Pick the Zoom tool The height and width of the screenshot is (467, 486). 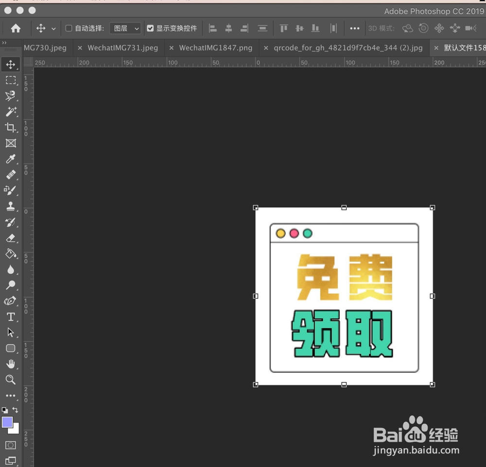coord(11,380)
